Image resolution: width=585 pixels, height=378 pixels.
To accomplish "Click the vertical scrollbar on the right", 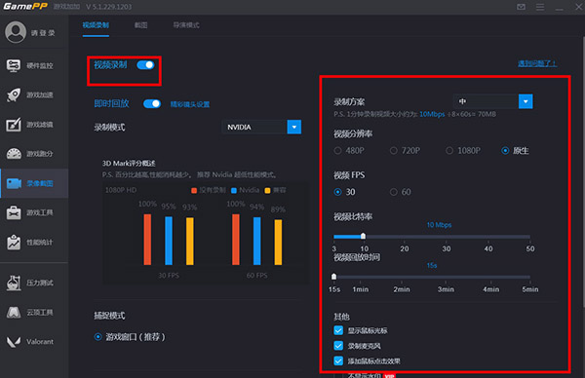I will 583,171.
